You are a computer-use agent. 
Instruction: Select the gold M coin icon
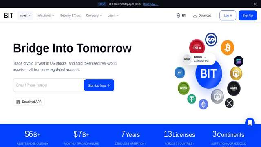236,73
